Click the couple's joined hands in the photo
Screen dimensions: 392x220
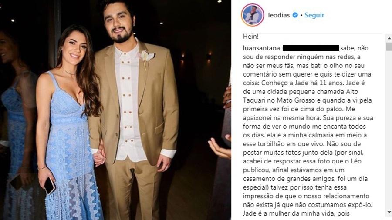pyautogui.click(x=100, y=157)
